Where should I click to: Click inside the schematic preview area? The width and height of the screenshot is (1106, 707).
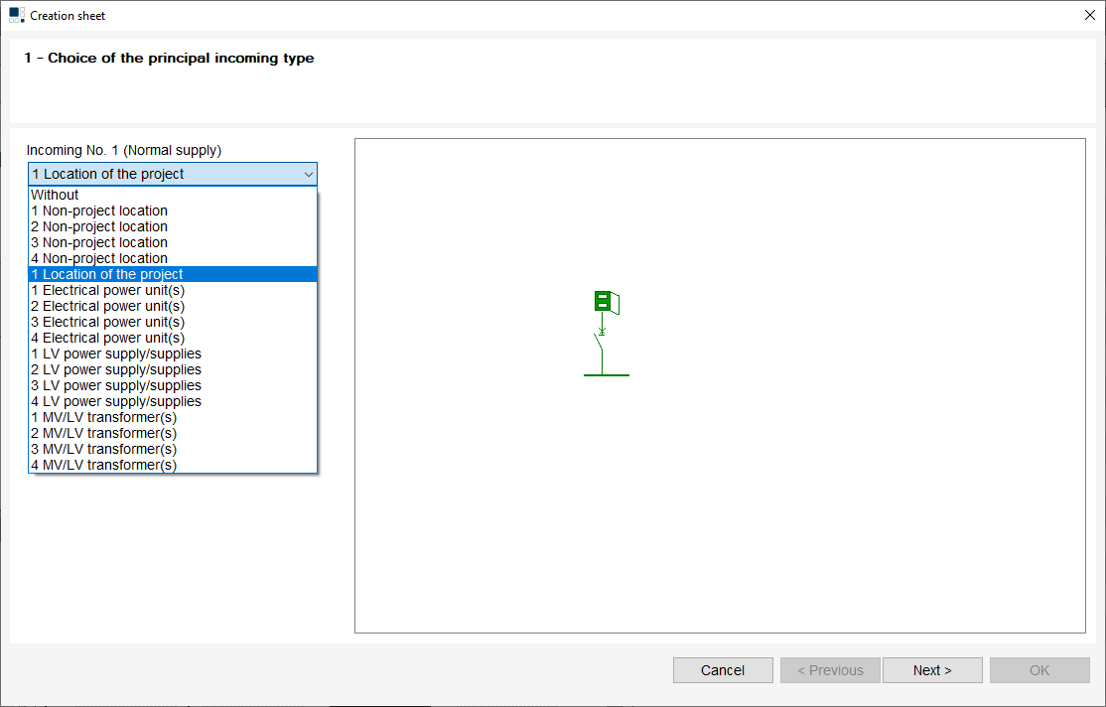click(x=794, y=496)
